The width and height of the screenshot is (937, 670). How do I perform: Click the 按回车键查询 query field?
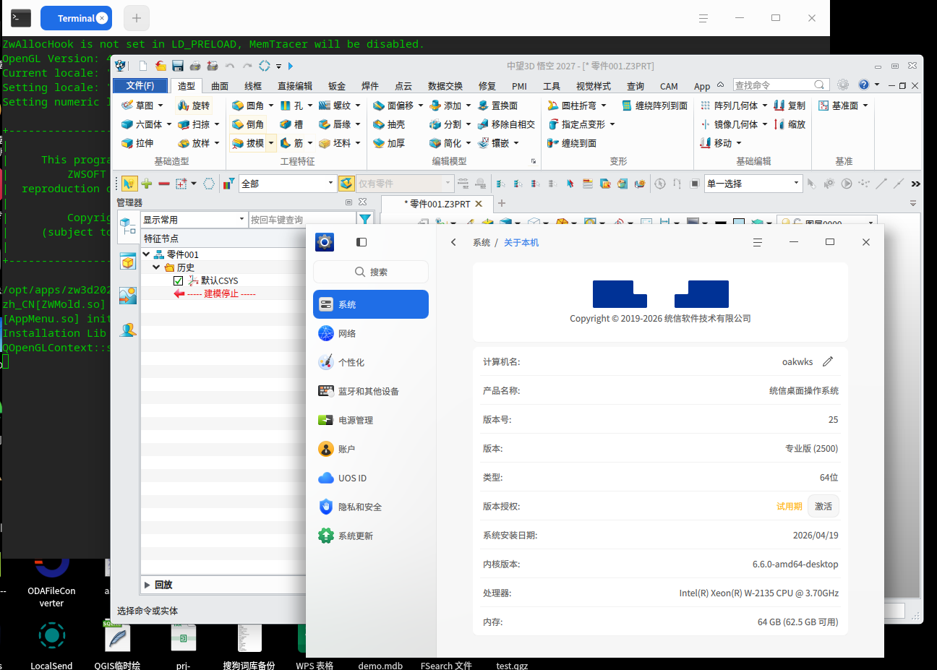[302, 219]
